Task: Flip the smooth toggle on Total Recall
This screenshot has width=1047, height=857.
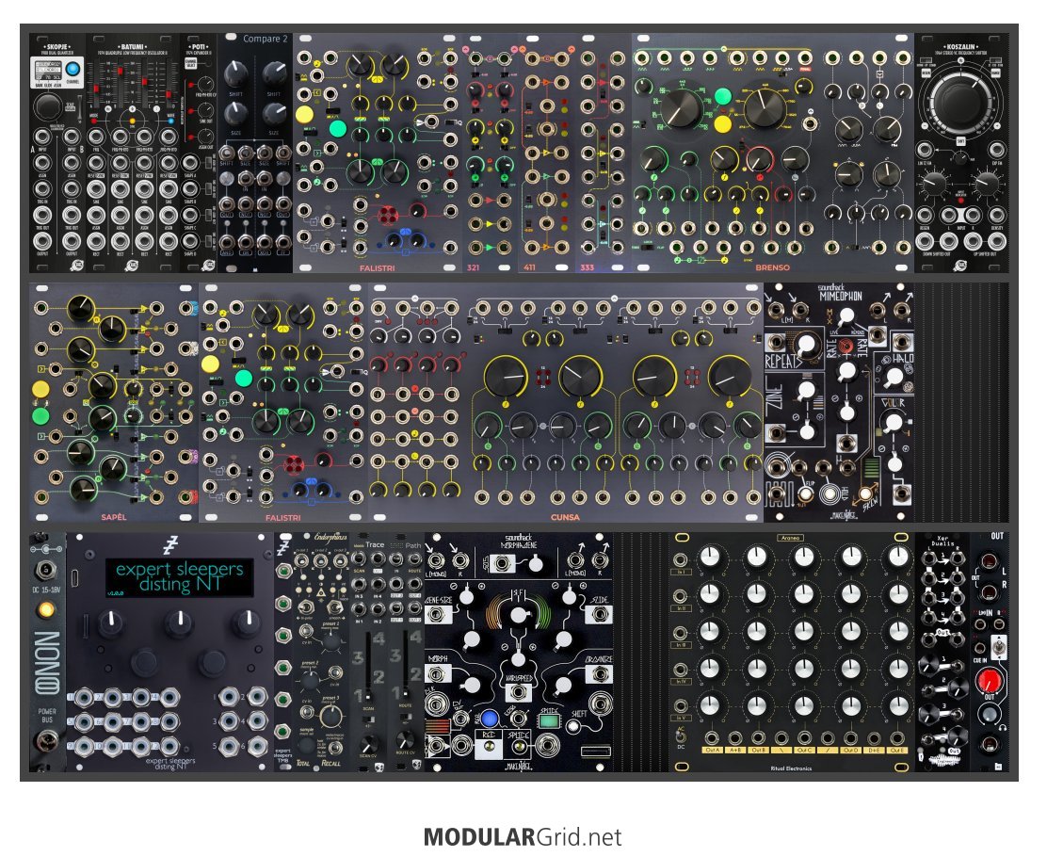Action: (335, 607)
